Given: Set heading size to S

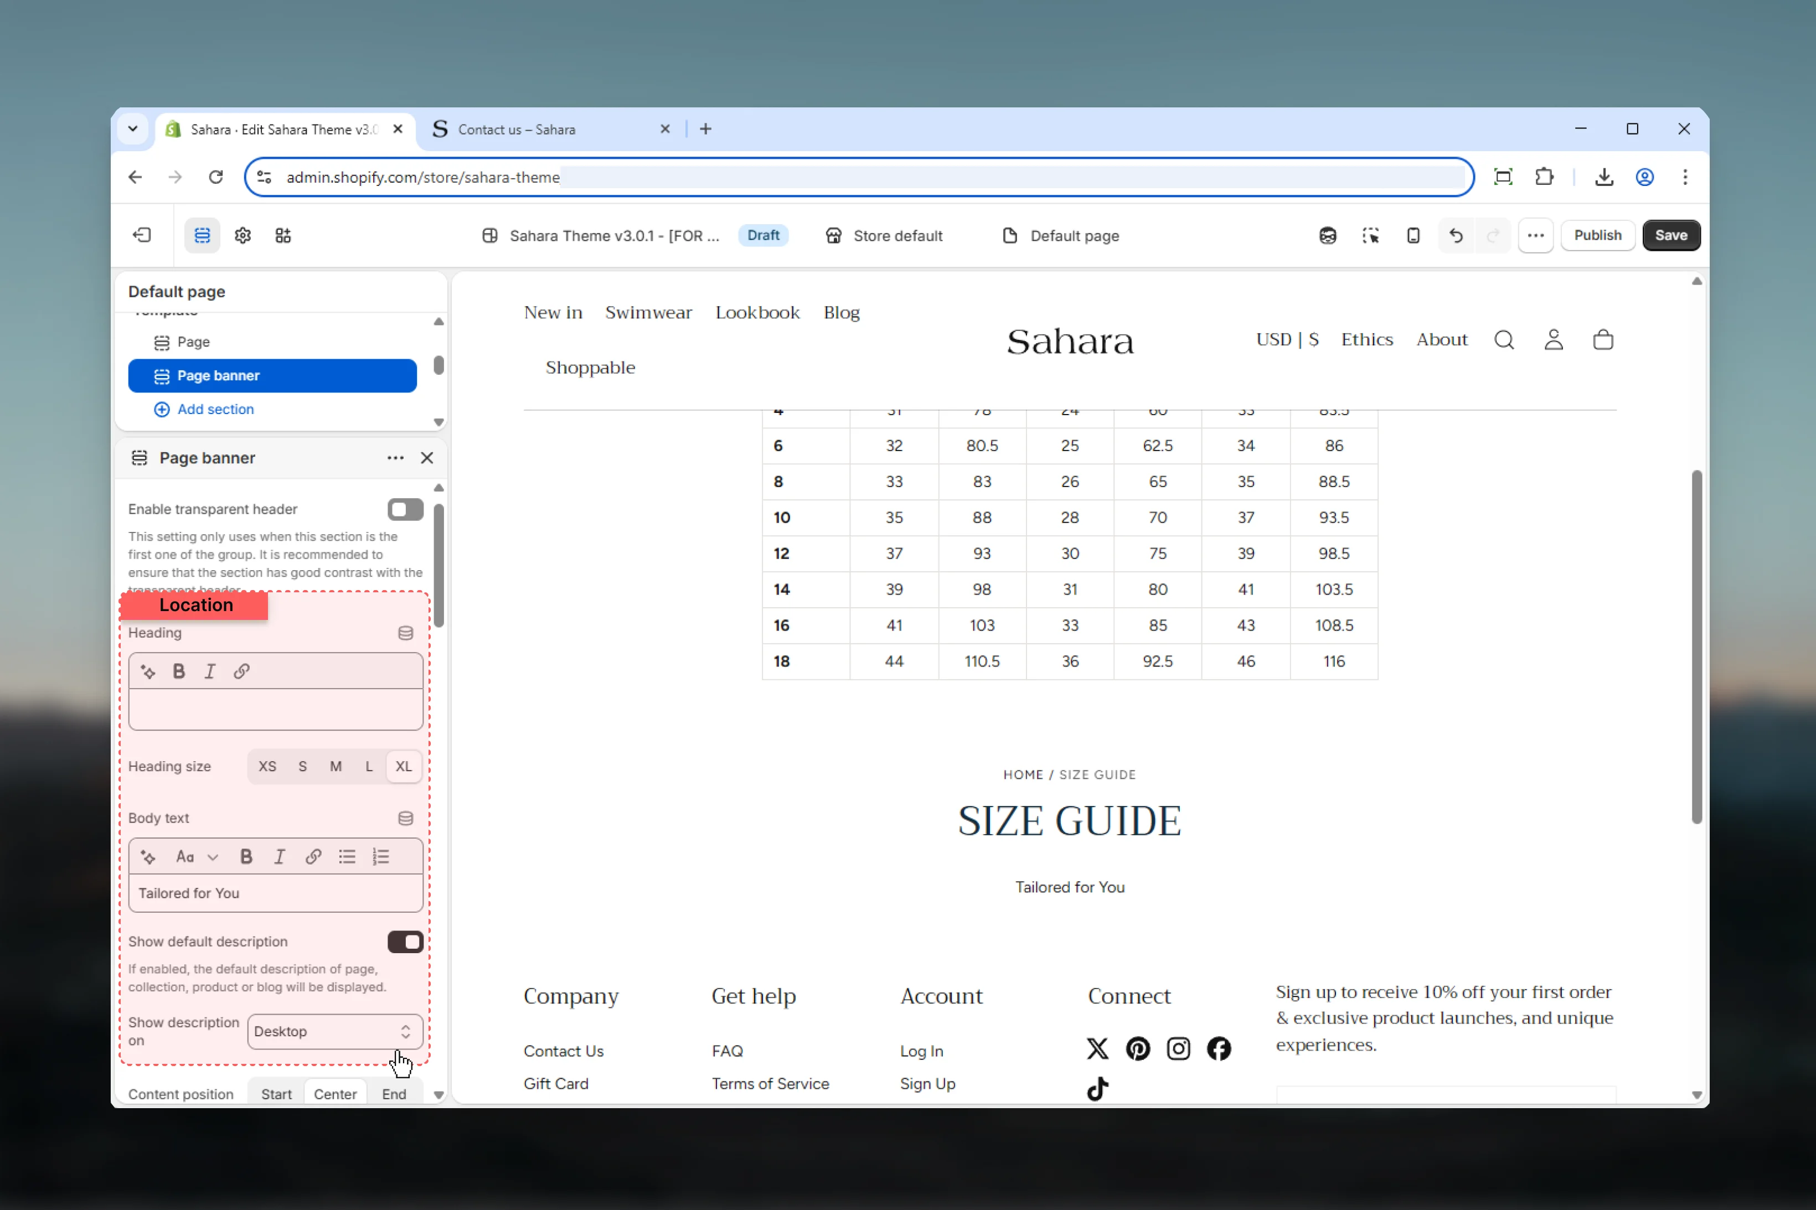Looking at the screenshot, I should coord(302,766).
